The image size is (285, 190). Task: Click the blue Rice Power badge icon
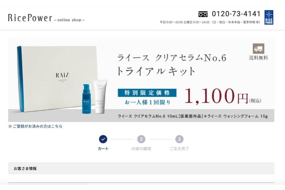[x=269, y=17]
